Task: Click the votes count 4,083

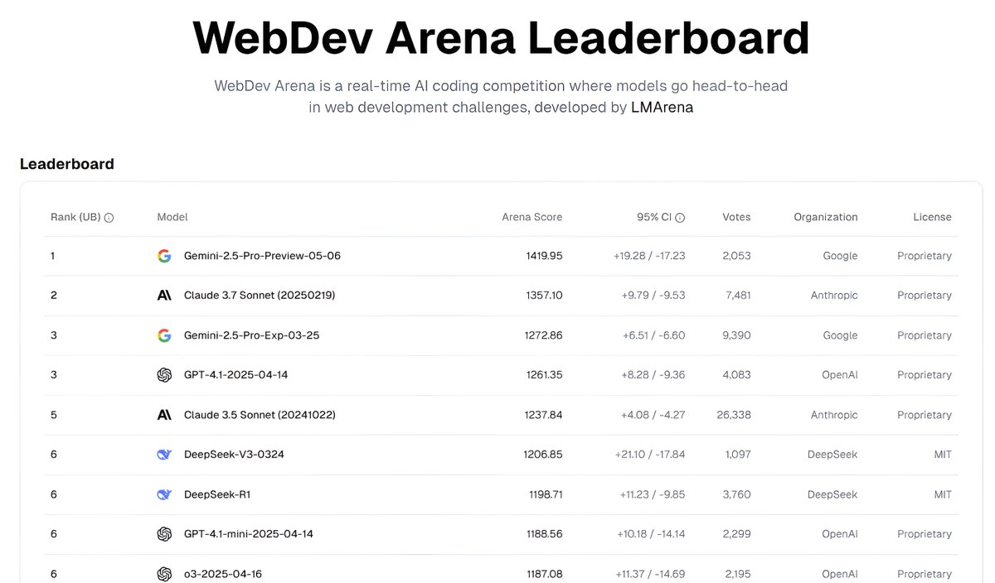Action: point(736,375)
